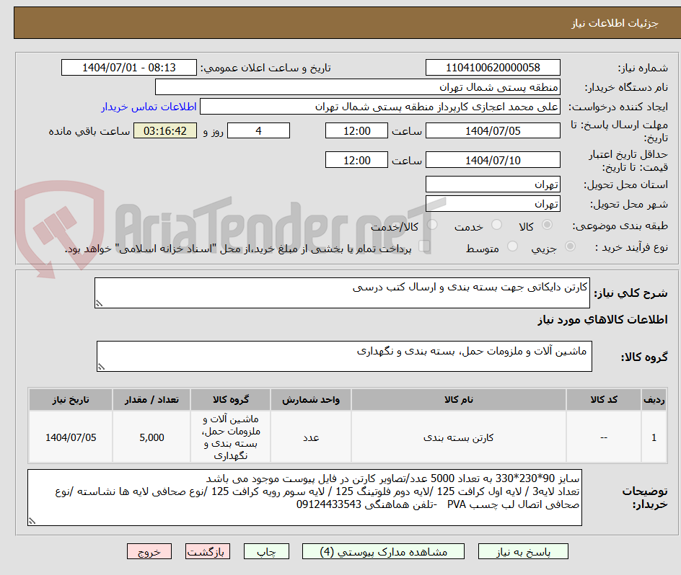
Task: Click the resize arrow in گروه کالا field
Action: [x=103, y=365]
